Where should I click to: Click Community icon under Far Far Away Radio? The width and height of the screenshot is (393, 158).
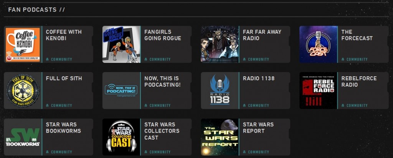[244, 59]
